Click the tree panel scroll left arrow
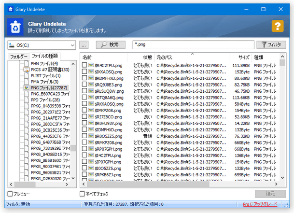This screenshot has height=213, width=294. pyautogui.click(x=11, y=185)
